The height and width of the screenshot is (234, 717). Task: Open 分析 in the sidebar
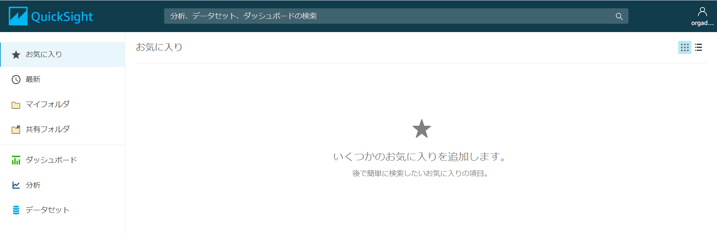(x=63, y=185)
